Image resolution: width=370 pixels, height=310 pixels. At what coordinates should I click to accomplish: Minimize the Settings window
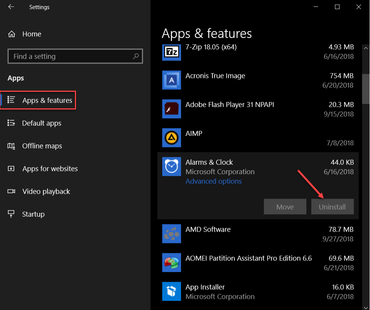pyautogui.click(x=316, y=7)
